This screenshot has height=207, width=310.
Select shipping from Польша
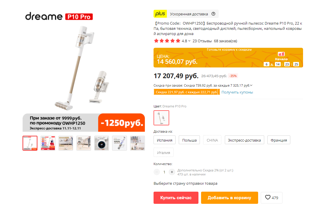(189, 140)
